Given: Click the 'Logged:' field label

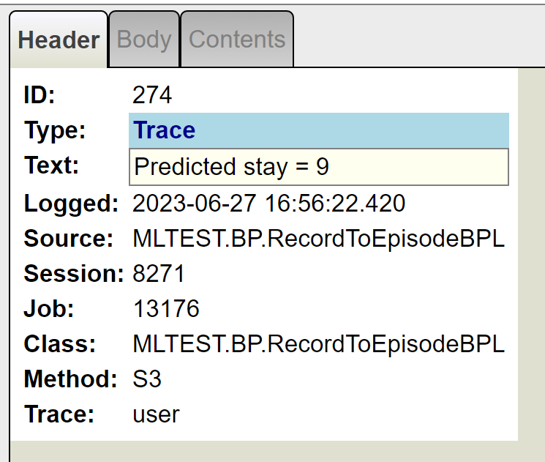Looking at the screenshot, I should pos(71,203).
